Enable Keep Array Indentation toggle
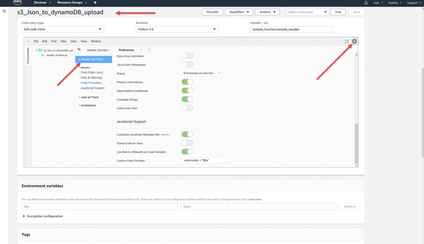Viewport: 424px width, 244px height. click(x=187, y=56)
